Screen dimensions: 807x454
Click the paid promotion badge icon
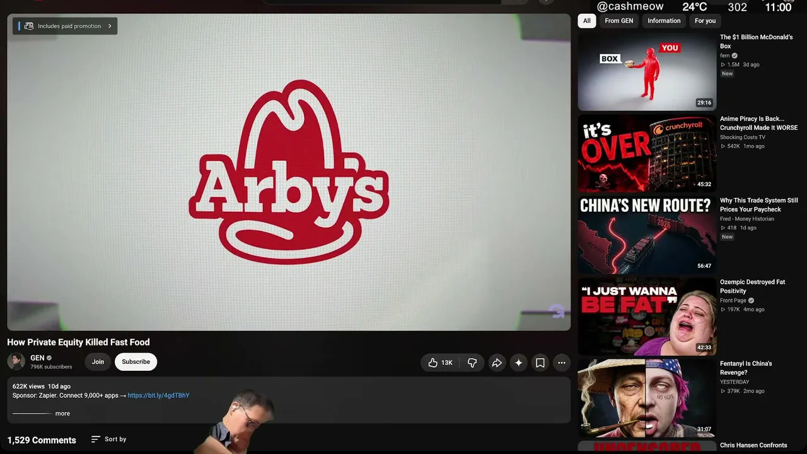[x=28, y=26]
